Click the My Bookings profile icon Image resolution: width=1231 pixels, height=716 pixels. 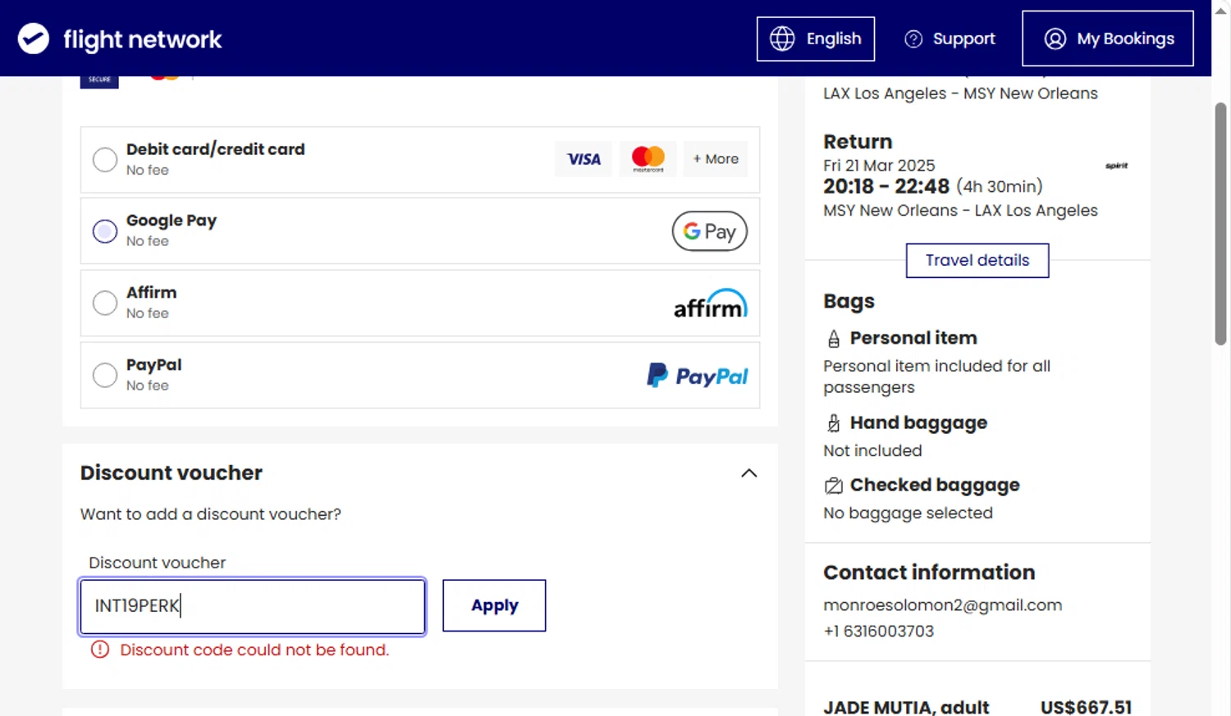tap(1055, 39)
